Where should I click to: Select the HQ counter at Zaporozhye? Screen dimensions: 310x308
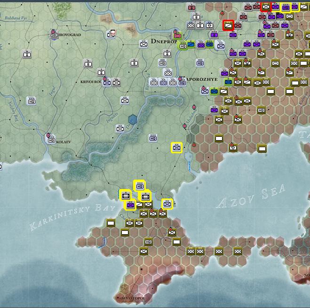point(182,83)
